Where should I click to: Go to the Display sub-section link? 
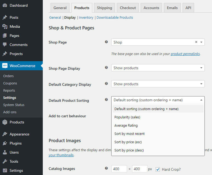click(x=70, y=18)
